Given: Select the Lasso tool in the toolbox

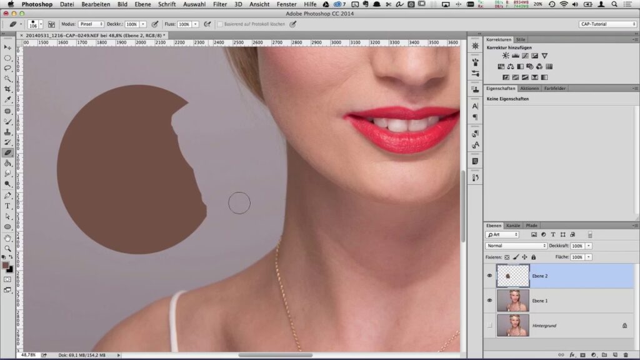Looking at the screenshot, I should pyautogui.click(x=7, y=68).
